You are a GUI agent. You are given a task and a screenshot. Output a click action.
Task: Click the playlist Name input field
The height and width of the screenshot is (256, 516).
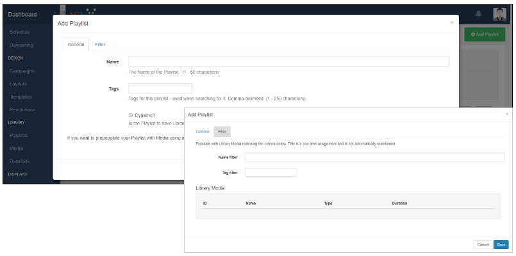[x=288, y=61]
